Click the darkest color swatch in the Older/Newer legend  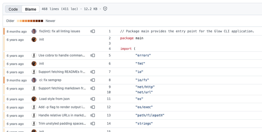click(x=42, y=21)
